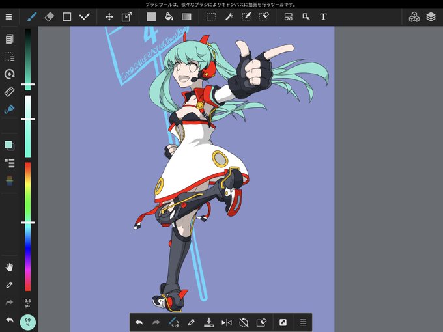Adjust the dark green brightness slider
The height and width of the screenshot is (332, 443).
pos(27,60)
